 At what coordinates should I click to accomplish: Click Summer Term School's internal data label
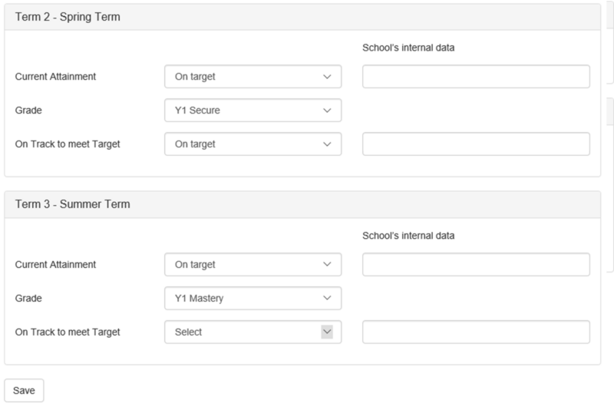coord(408,236)
